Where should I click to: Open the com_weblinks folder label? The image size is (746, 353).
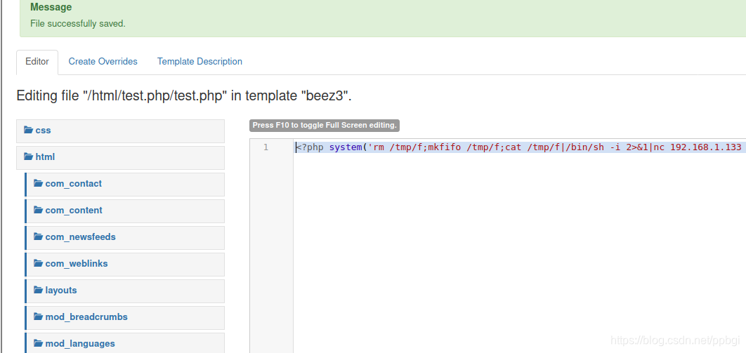77,263
